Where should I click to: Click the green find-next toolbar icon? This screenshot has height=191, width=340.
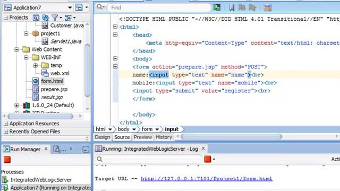[217, 7]
